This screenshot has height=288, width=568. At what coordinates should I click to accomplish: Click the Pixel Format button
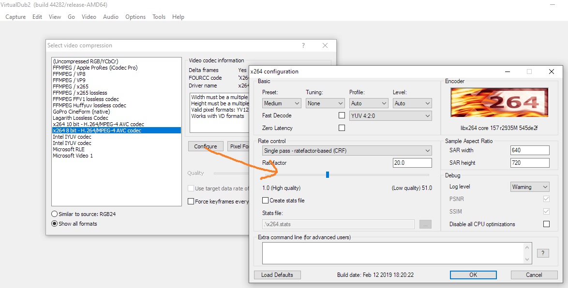pos(239,146)
